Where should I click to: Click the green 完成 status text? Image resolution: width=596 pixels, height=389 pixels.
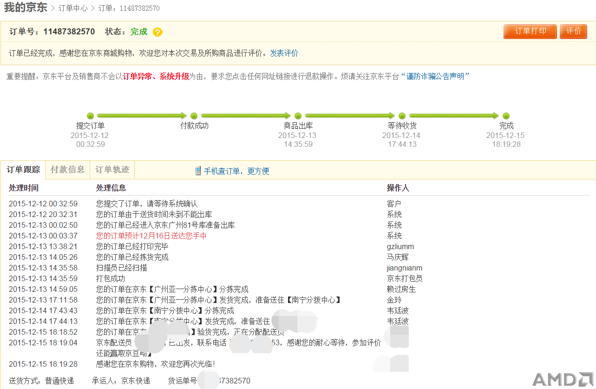(139, 32)
